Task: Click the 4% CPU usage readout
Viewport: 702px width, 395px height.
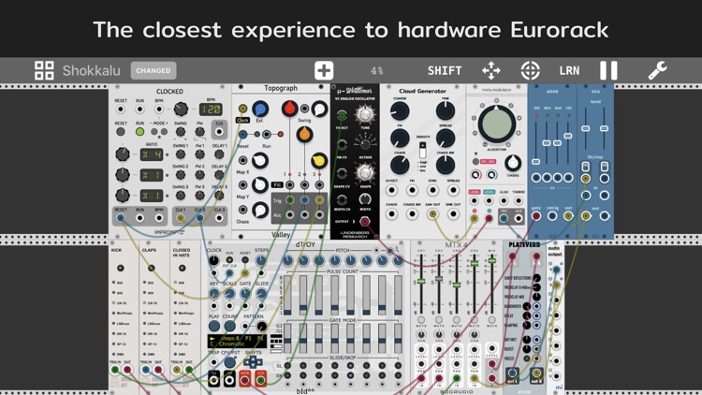Action: 376,71
